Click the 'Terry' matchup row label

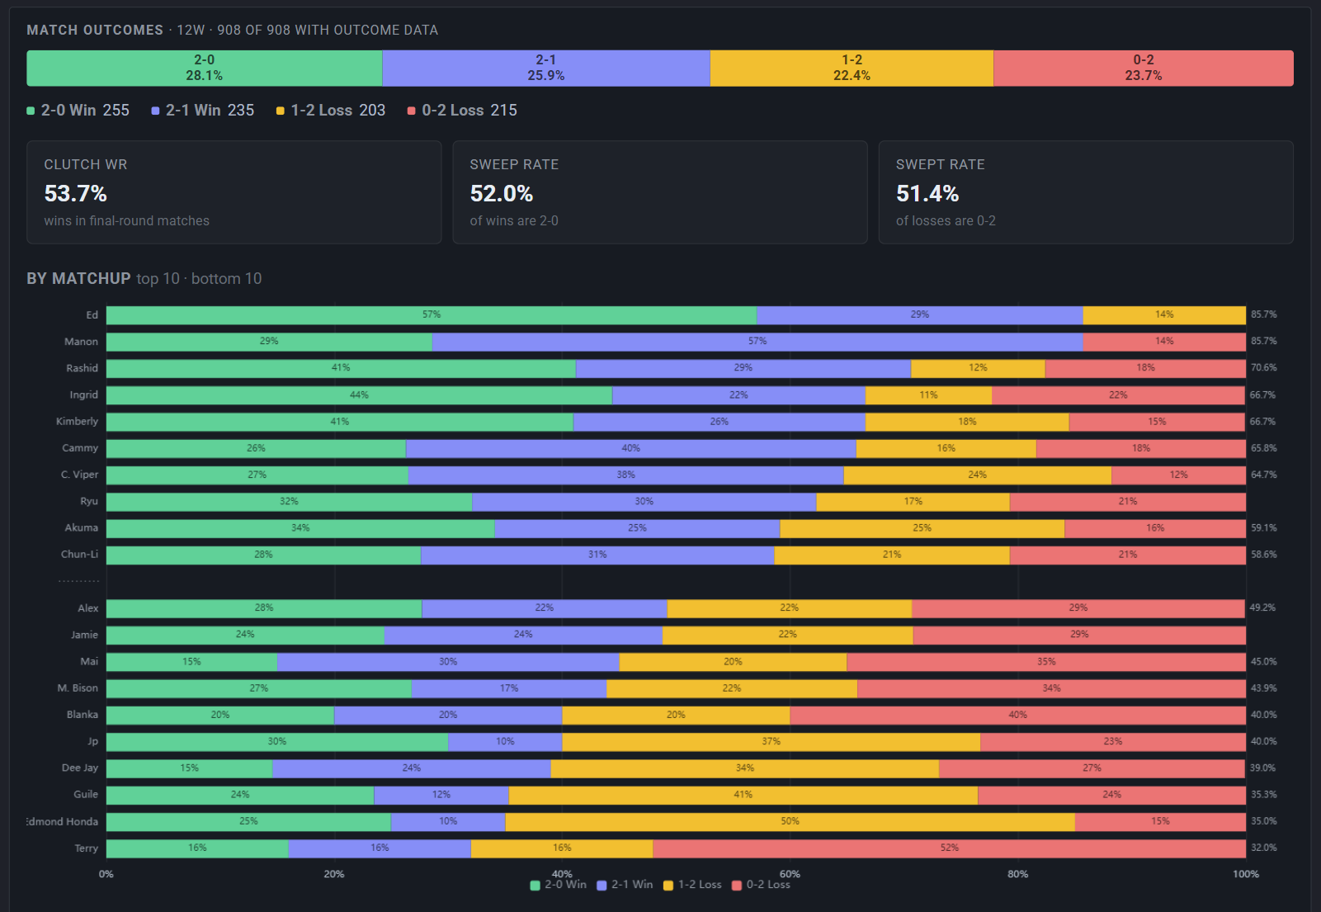click(x=87, y=848)
